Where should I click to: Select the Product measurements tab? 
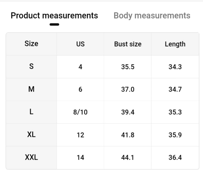tap(54, 16)
